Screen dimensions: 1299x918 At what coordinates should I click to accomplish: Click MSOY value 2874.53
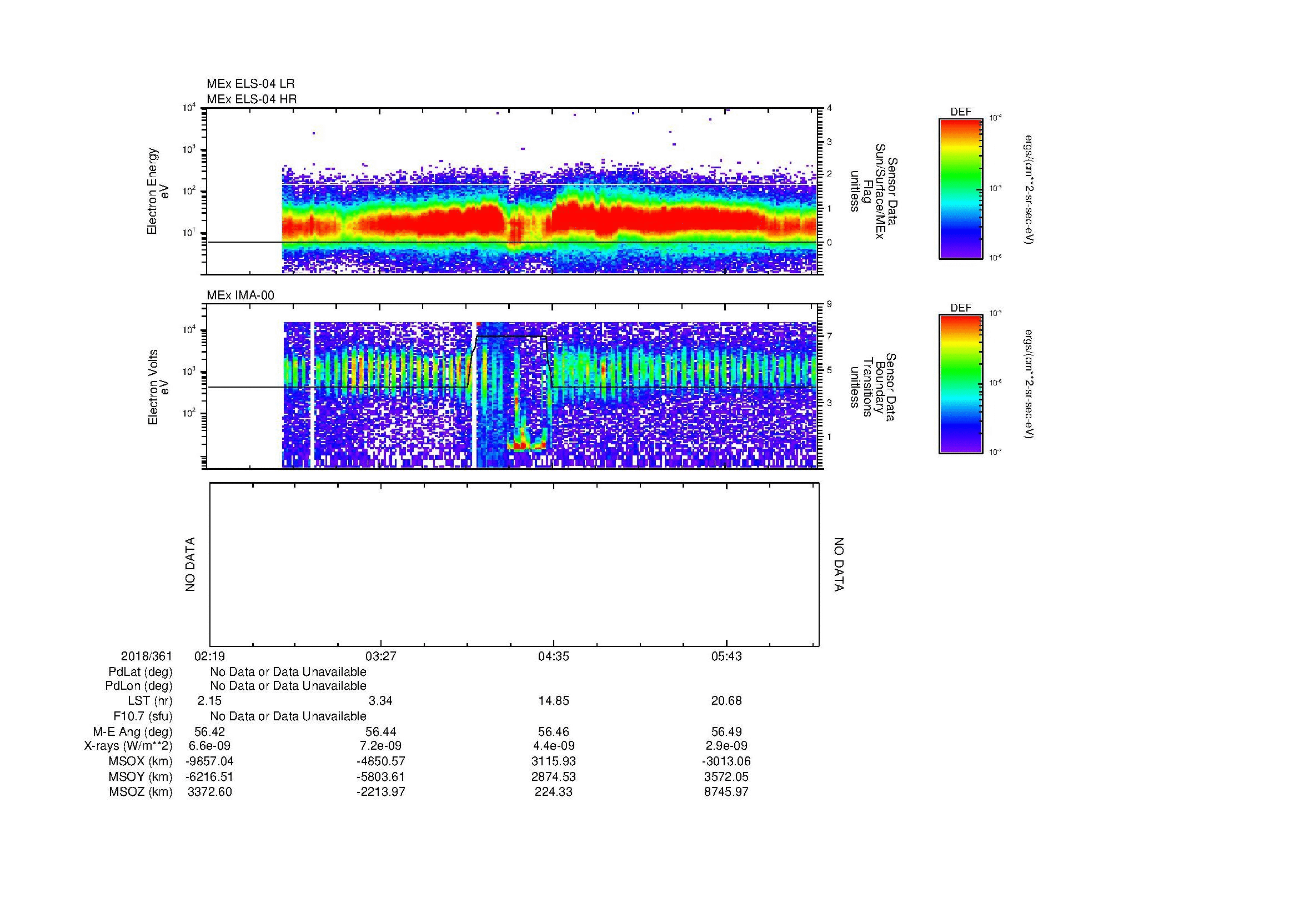(554, 776)
